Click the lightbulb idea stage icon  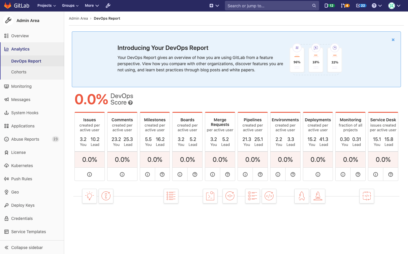[89, 196]
